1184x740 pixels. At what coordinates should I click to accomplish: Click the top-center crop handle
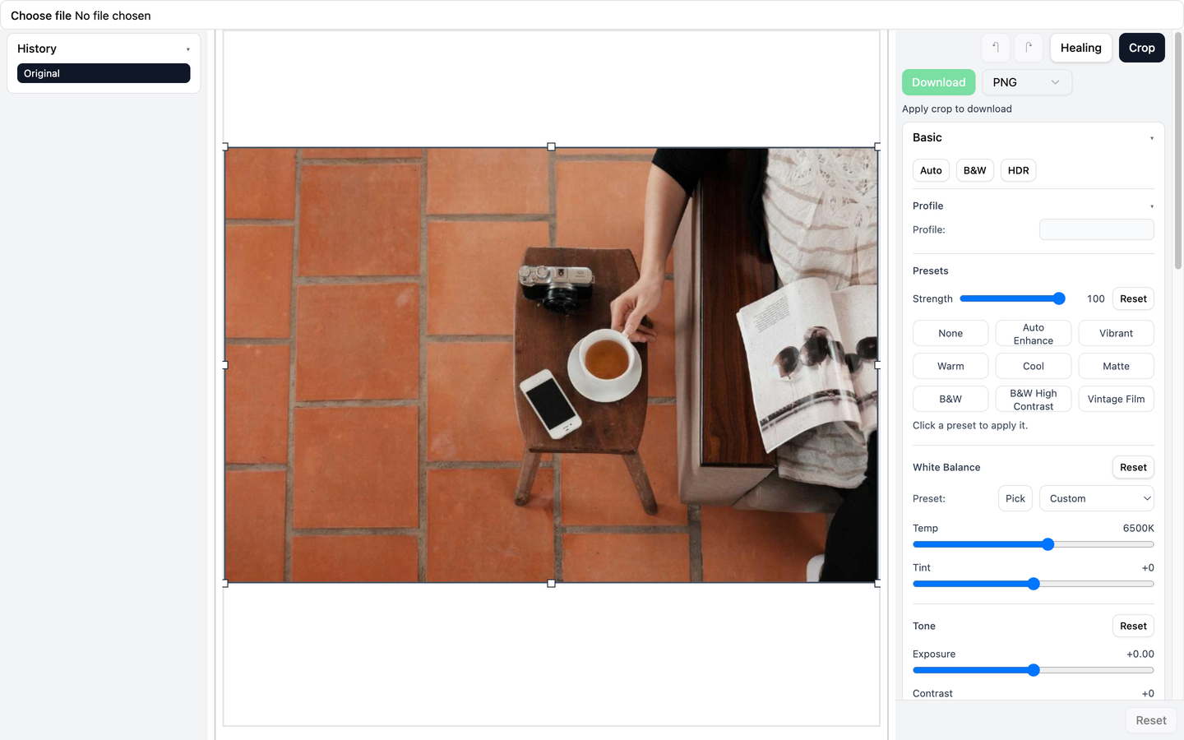point(551,147)
